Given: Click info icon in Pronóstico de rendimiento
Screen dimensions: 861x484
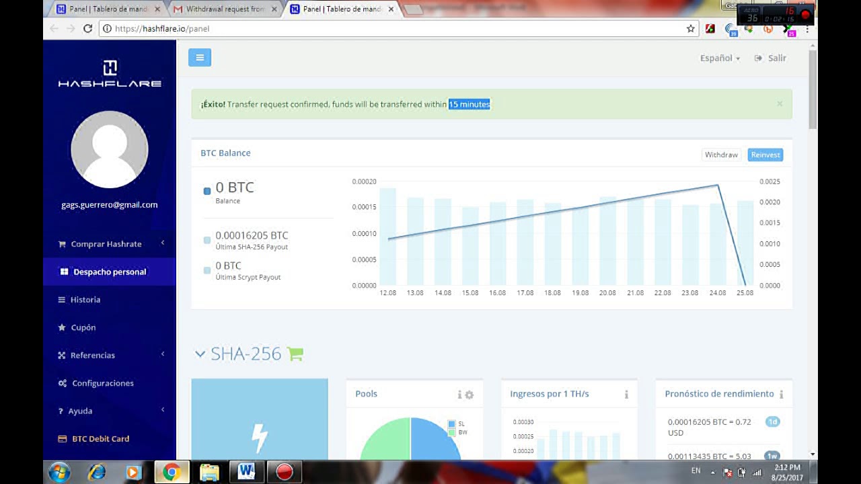Looking at the screenshot, I should [x=781, y=395].
